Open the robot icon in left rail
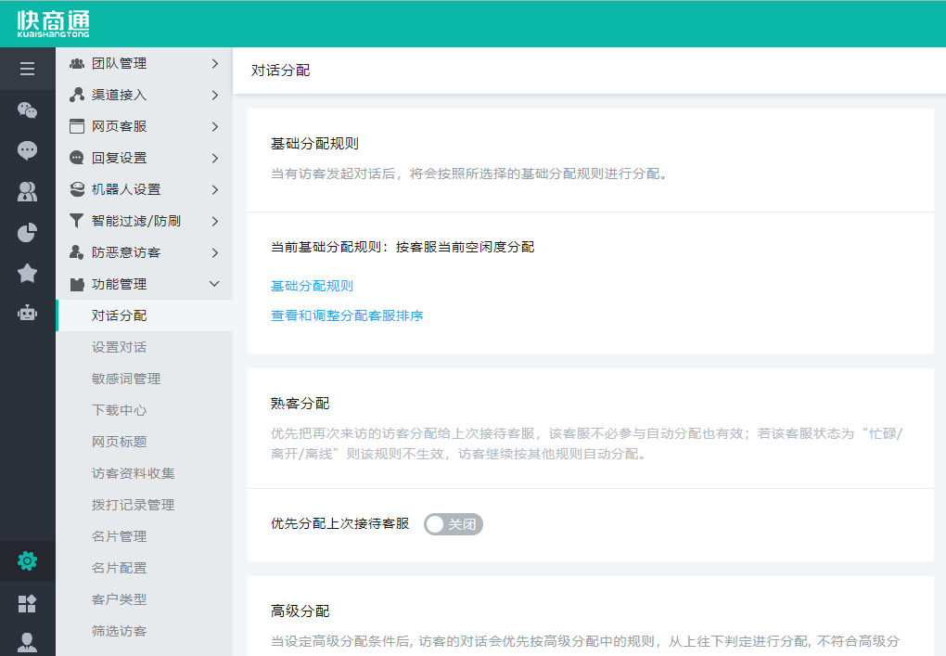This screenshot has width=946, height=656. (x=27, y=313)
